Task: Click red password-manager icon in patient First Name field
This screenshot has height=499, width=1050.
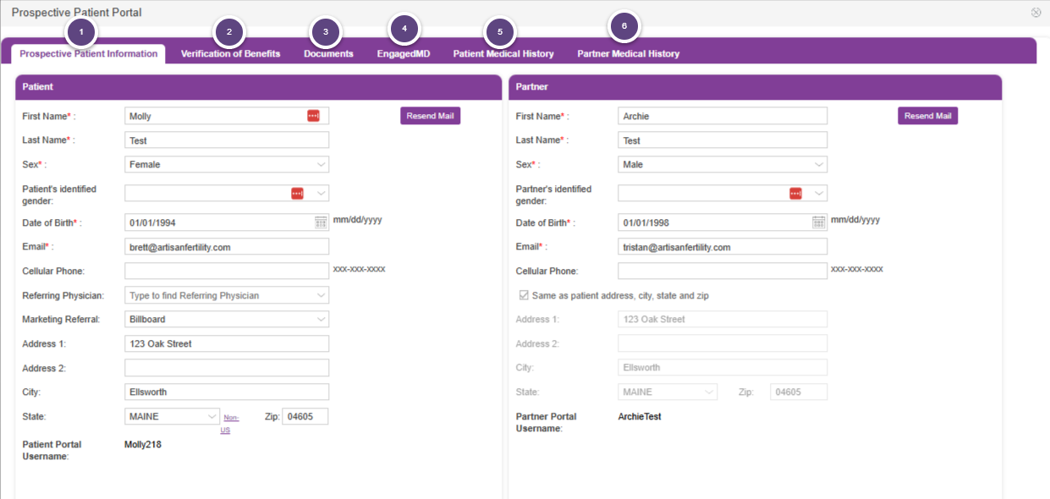Action: pos(313,116)
